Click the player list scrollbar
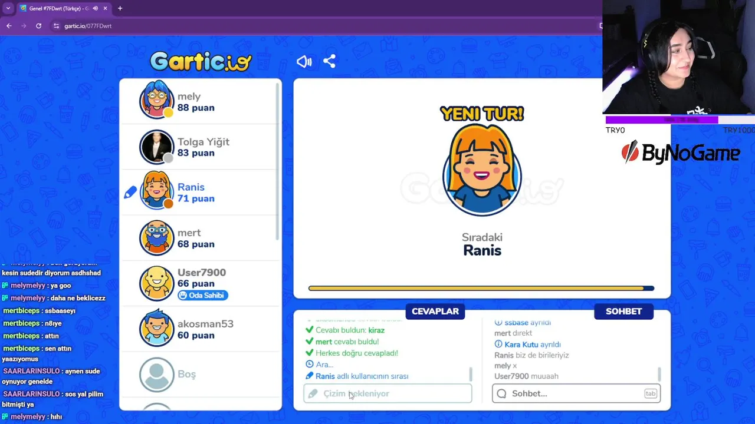This screenshot has height=424, width=755. pos(277,161)
